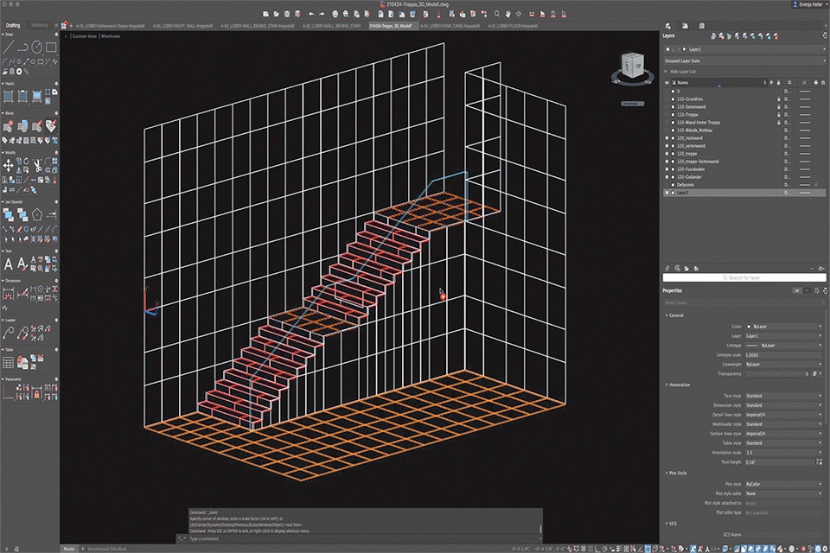Viewport: 830px width, 553px height.
Task: Click the Print icon in top toolbar
Action: [x=335, y=15]
